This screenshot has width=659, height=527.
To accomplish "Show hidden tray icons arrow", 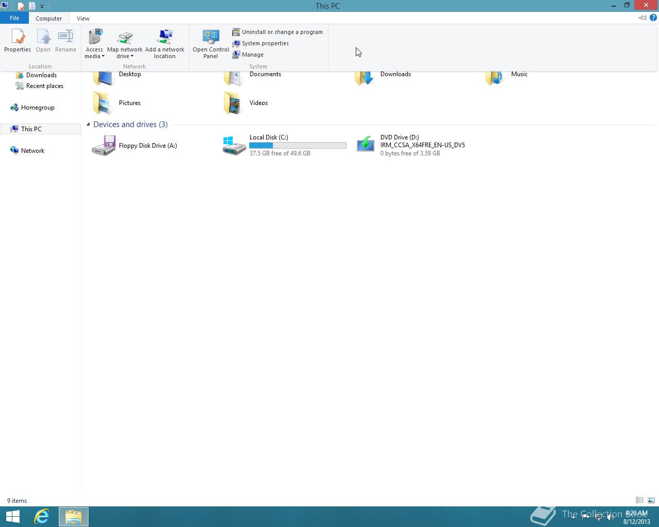I will [573, 517].
